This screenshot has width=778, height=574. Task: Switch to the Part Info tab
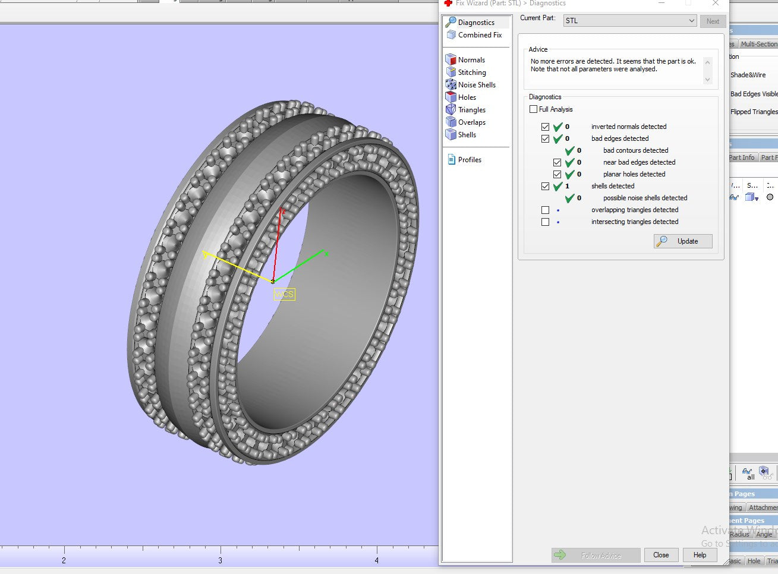click(742, 157)
